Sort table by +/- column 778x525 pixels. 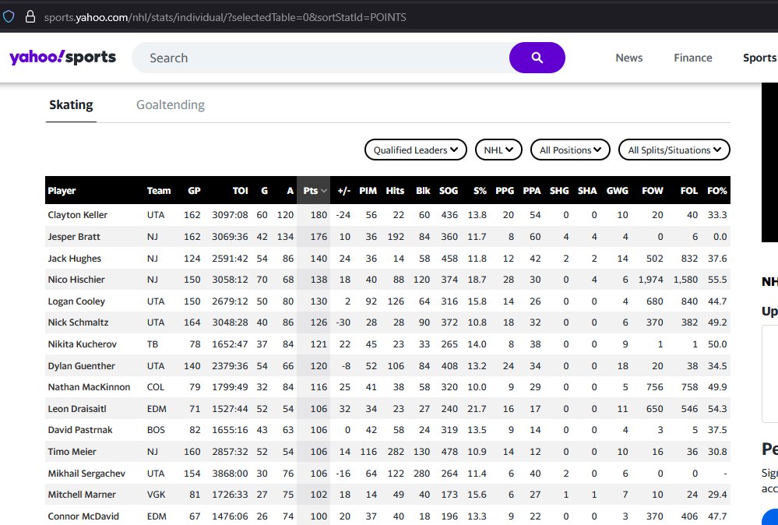[344, 191]
